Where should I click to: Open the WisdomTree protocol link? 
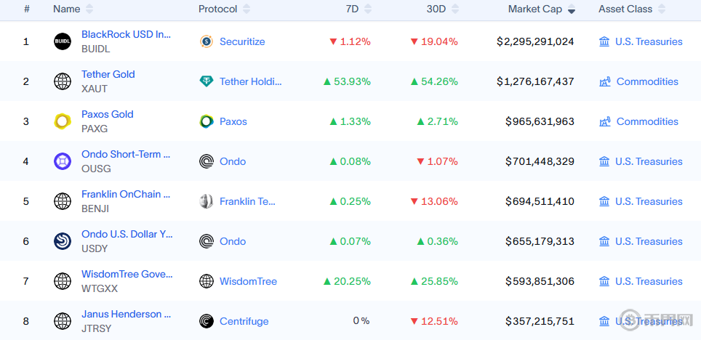(248, 281)
